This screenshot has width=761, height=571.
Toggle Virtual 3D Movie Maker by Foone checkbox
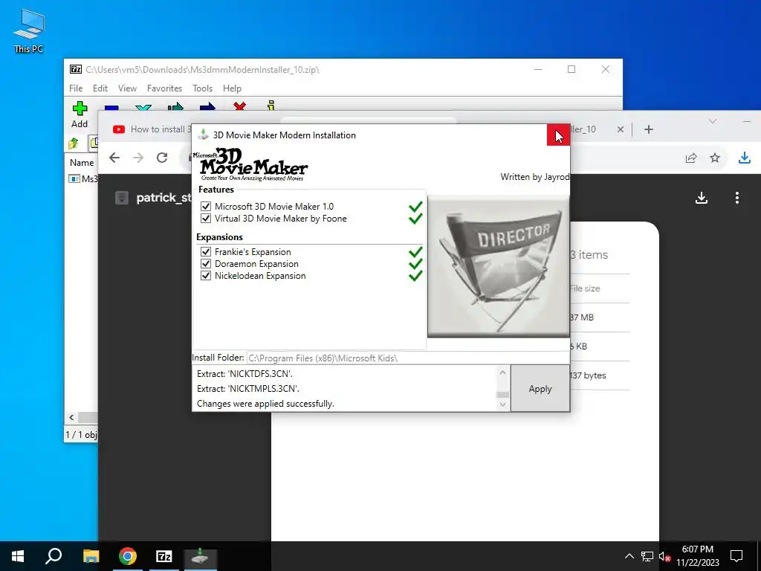[206, 219]
